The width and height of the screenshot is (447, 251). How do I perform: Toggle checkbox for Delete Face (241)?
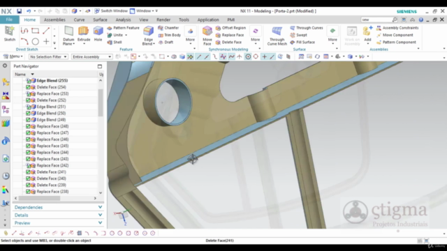28,172
